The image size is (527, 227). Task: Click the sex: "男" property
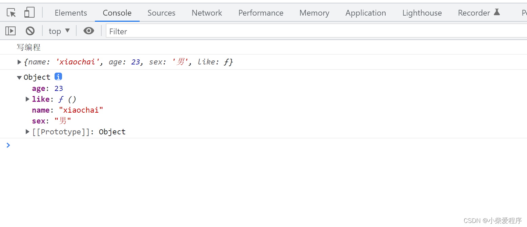[52, 121]
